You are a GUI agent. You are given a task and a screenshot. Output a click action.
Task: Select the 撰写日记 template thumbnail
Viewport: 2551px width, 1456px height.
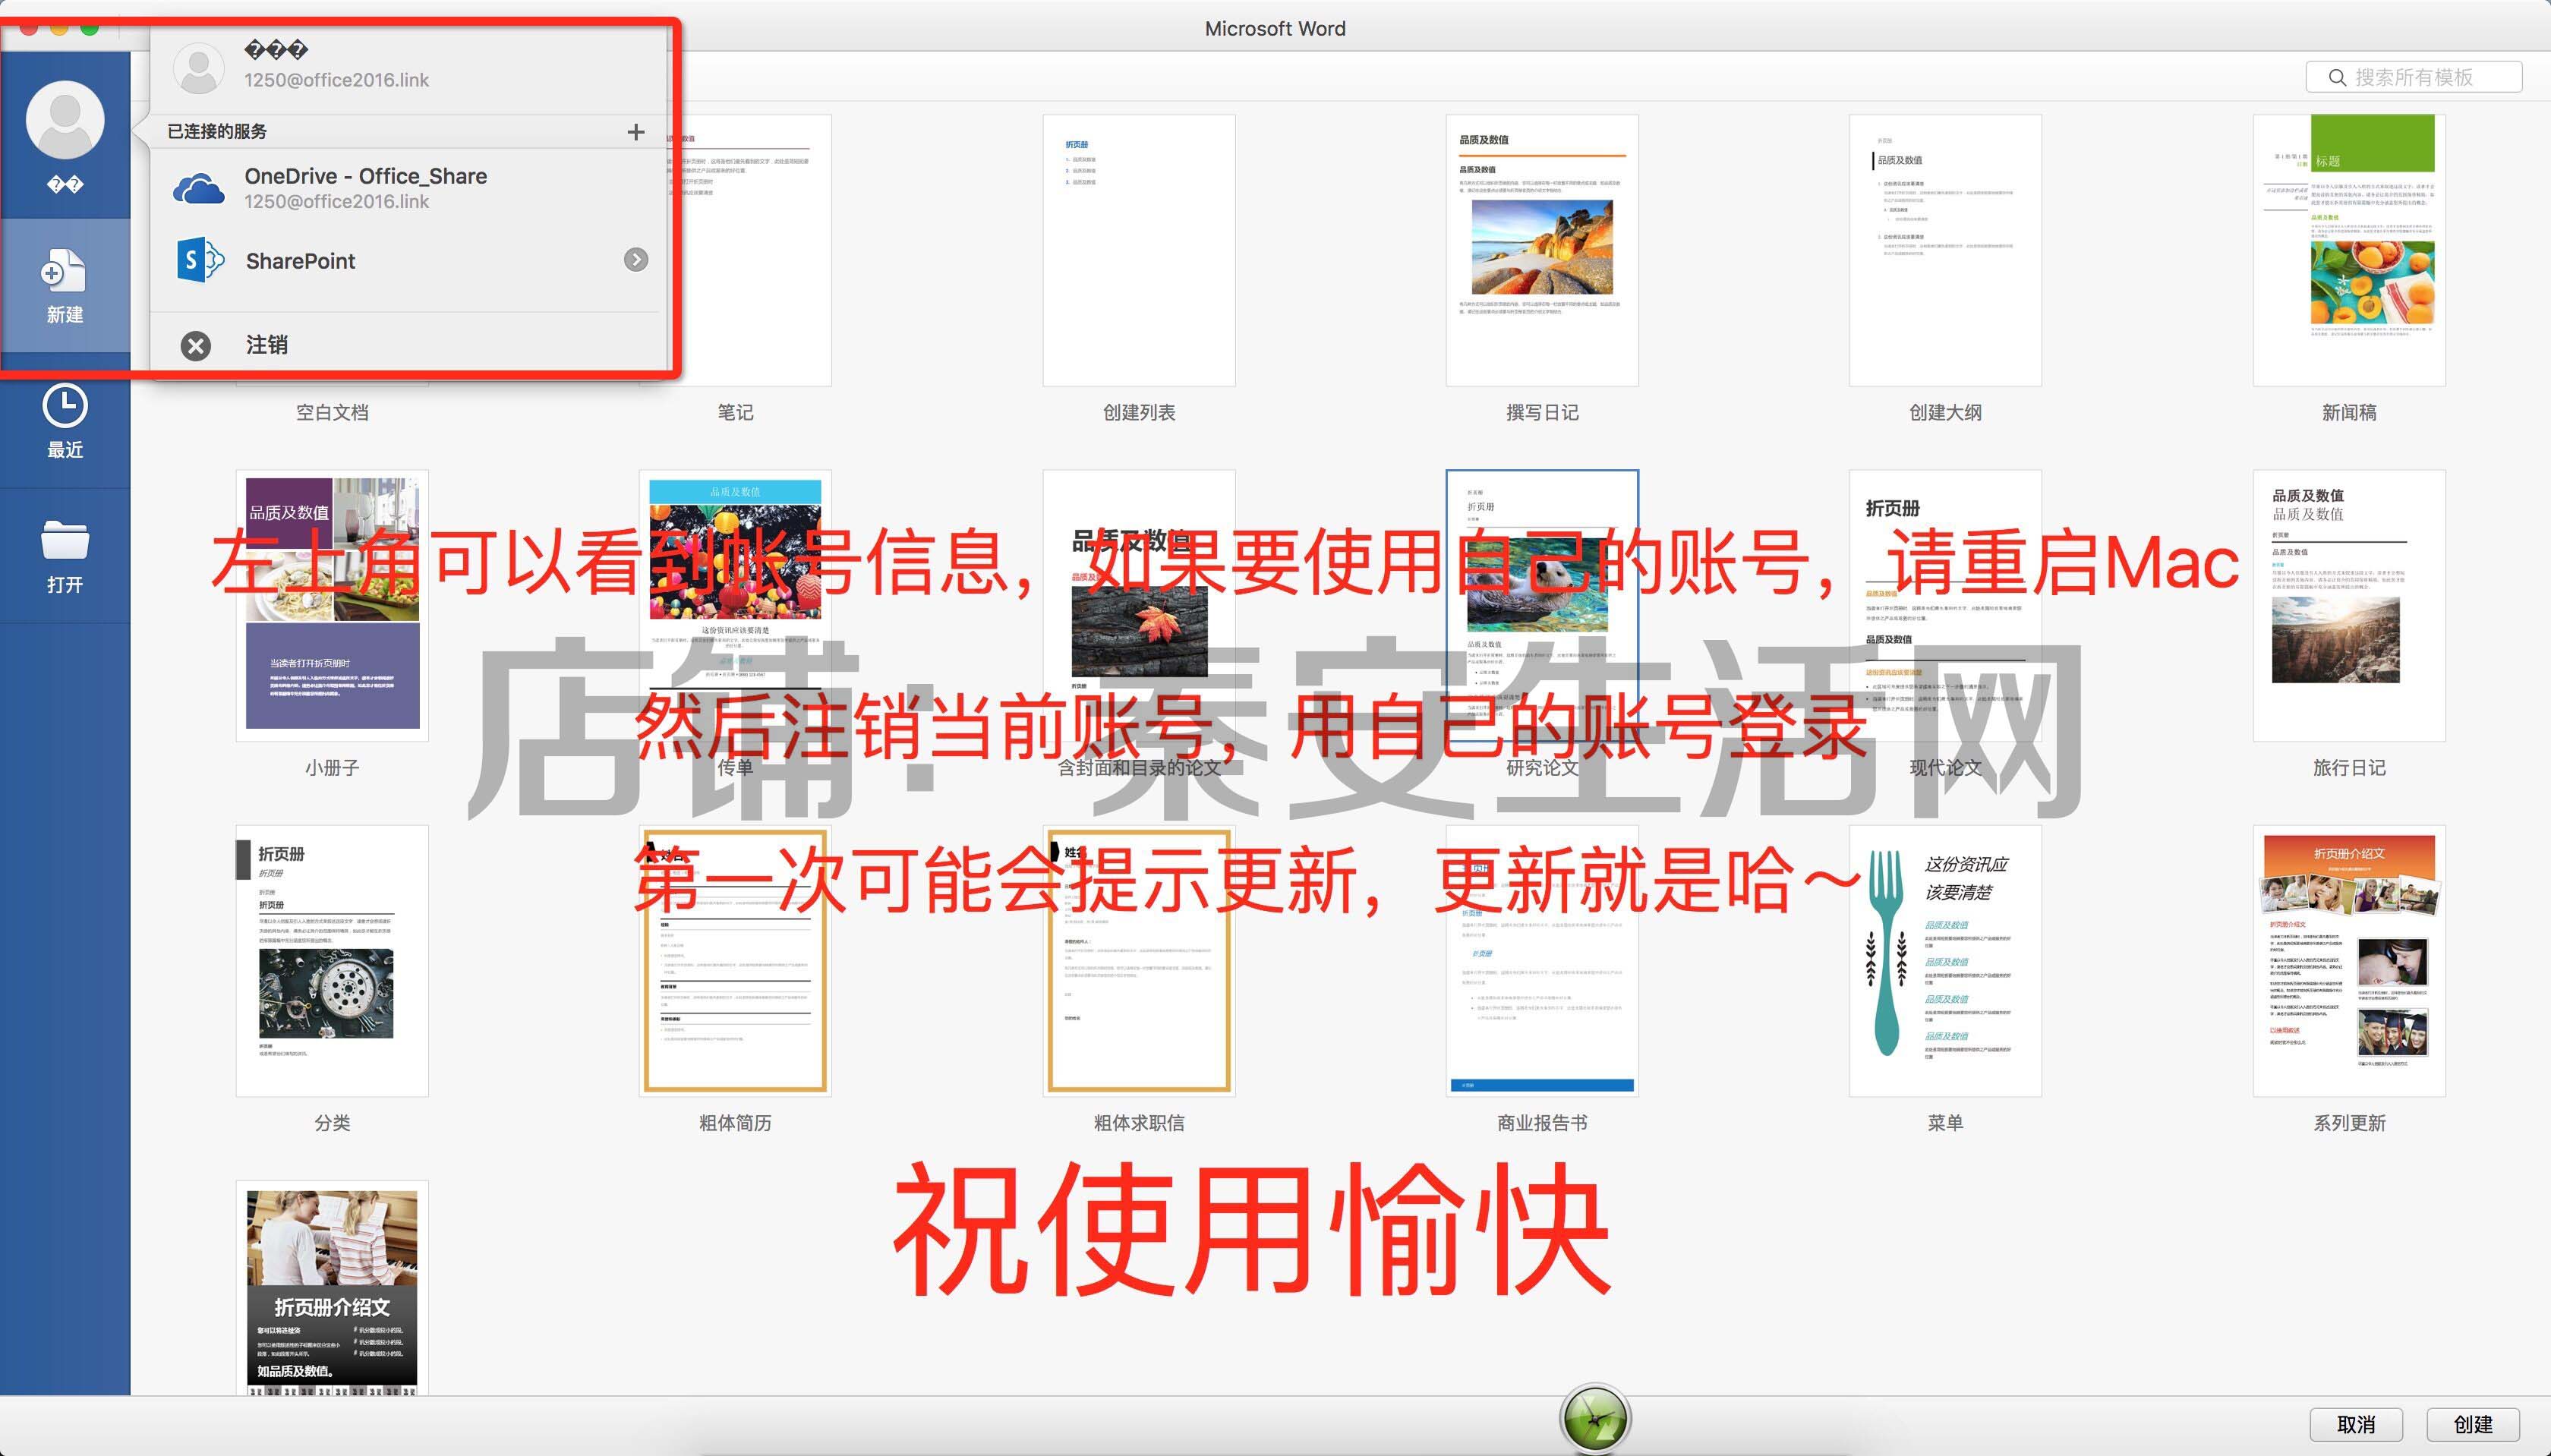[x=1542, y=250]
